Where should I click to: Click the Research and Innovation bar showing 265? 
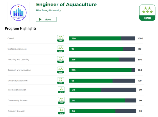pos(102,70)
